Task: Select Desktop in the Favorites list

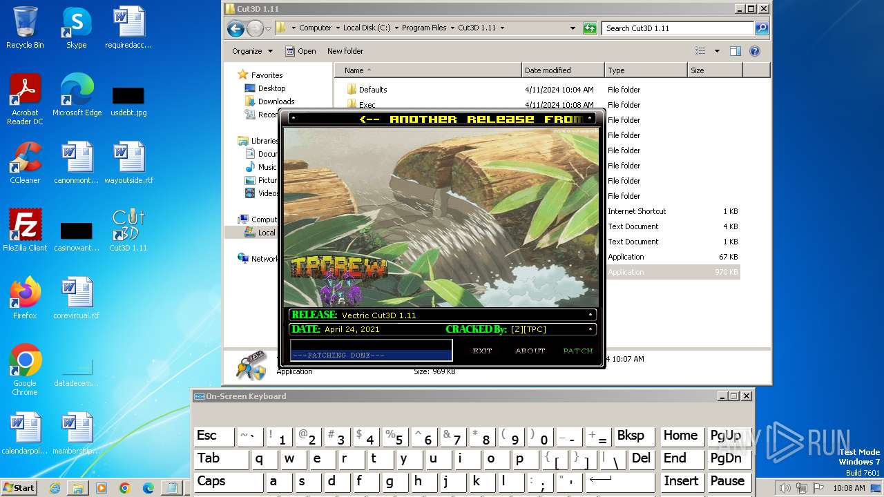Action: tap(271, 88)
